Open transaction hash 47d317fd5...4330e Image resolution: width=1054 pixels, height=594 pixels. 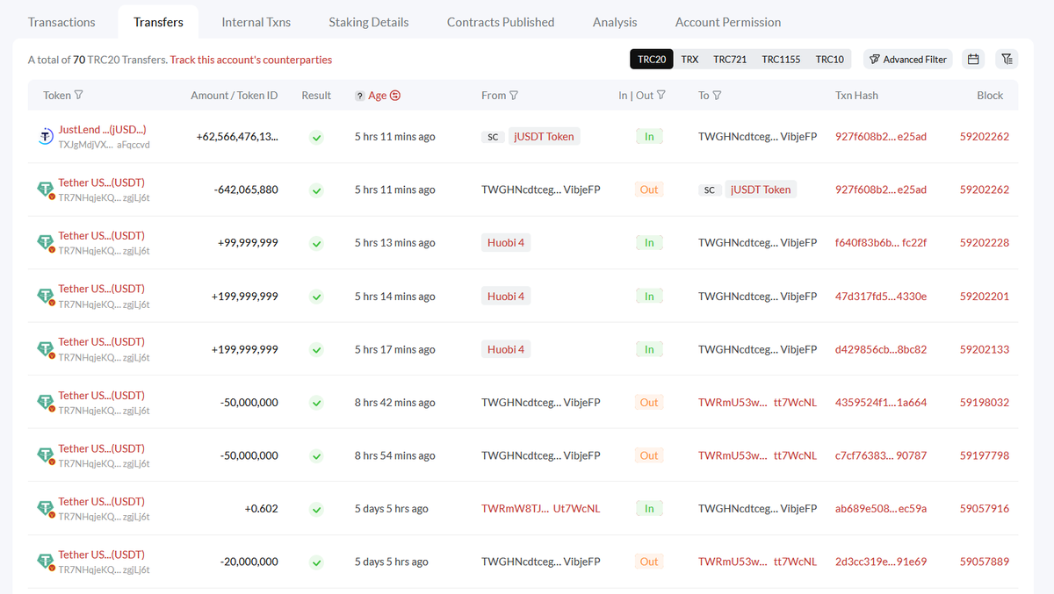pos(881,296)
